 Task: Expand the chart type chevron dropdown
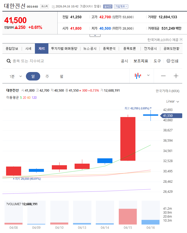point(148,75)
